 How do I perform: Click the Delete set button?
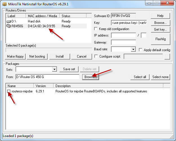click(90, 69)
